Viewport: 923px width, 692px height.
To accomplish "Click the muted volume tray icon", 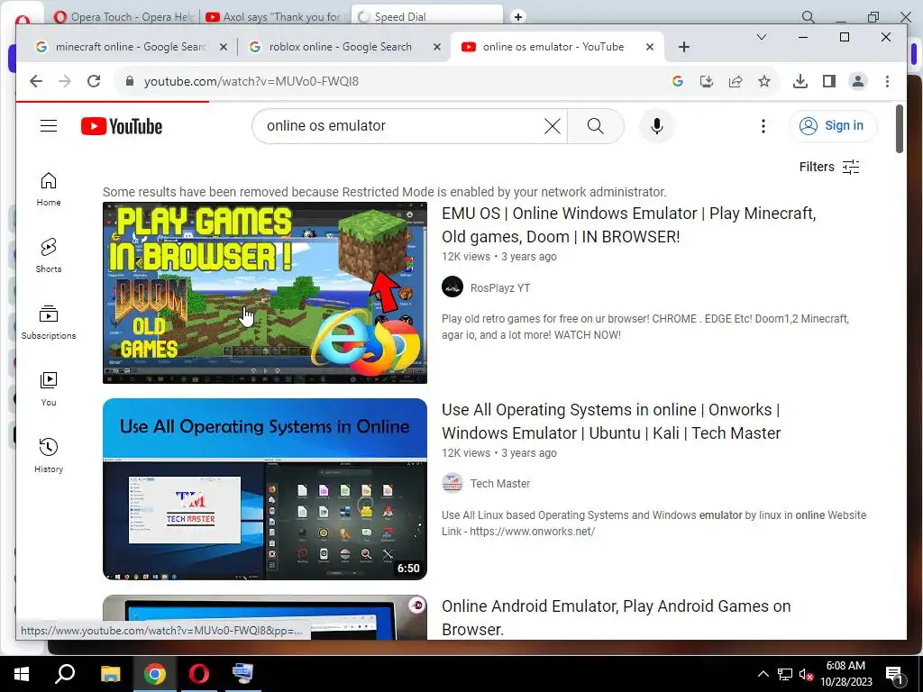I will 806,674.
